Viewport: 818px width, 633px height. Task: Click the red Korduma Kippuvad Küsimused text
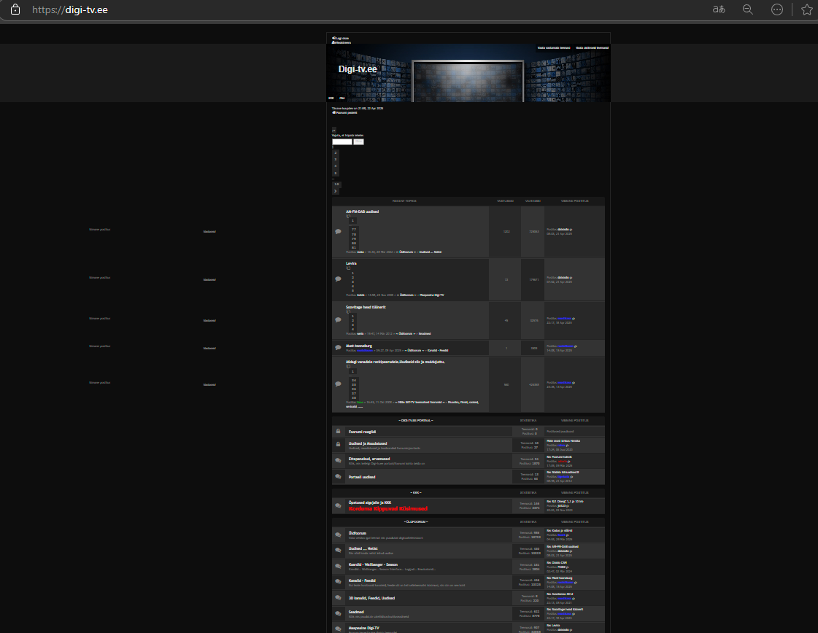pos(388,508)
